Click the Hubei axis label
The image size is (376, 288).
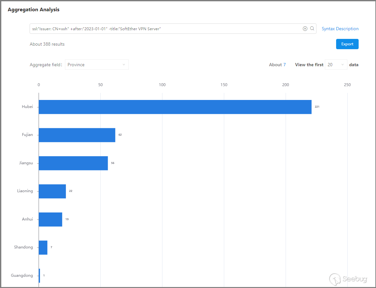[27, 107]
